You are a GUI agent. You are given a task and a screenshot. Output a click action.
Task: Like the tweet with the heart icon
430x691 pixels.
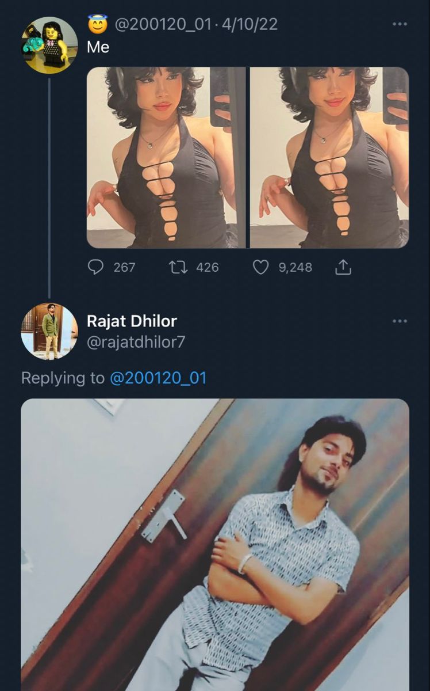(261, 267)
